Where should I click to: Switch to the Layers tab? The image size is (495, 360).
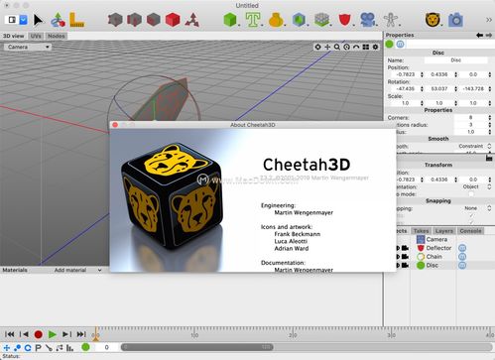point(443,231)
